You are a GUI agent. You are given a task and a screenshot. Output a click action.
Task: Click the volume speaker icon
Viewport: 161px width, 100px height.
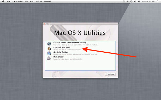point(135,1)
